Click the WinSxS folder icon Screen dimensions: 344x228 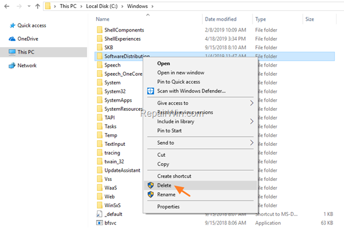point(100,205)
